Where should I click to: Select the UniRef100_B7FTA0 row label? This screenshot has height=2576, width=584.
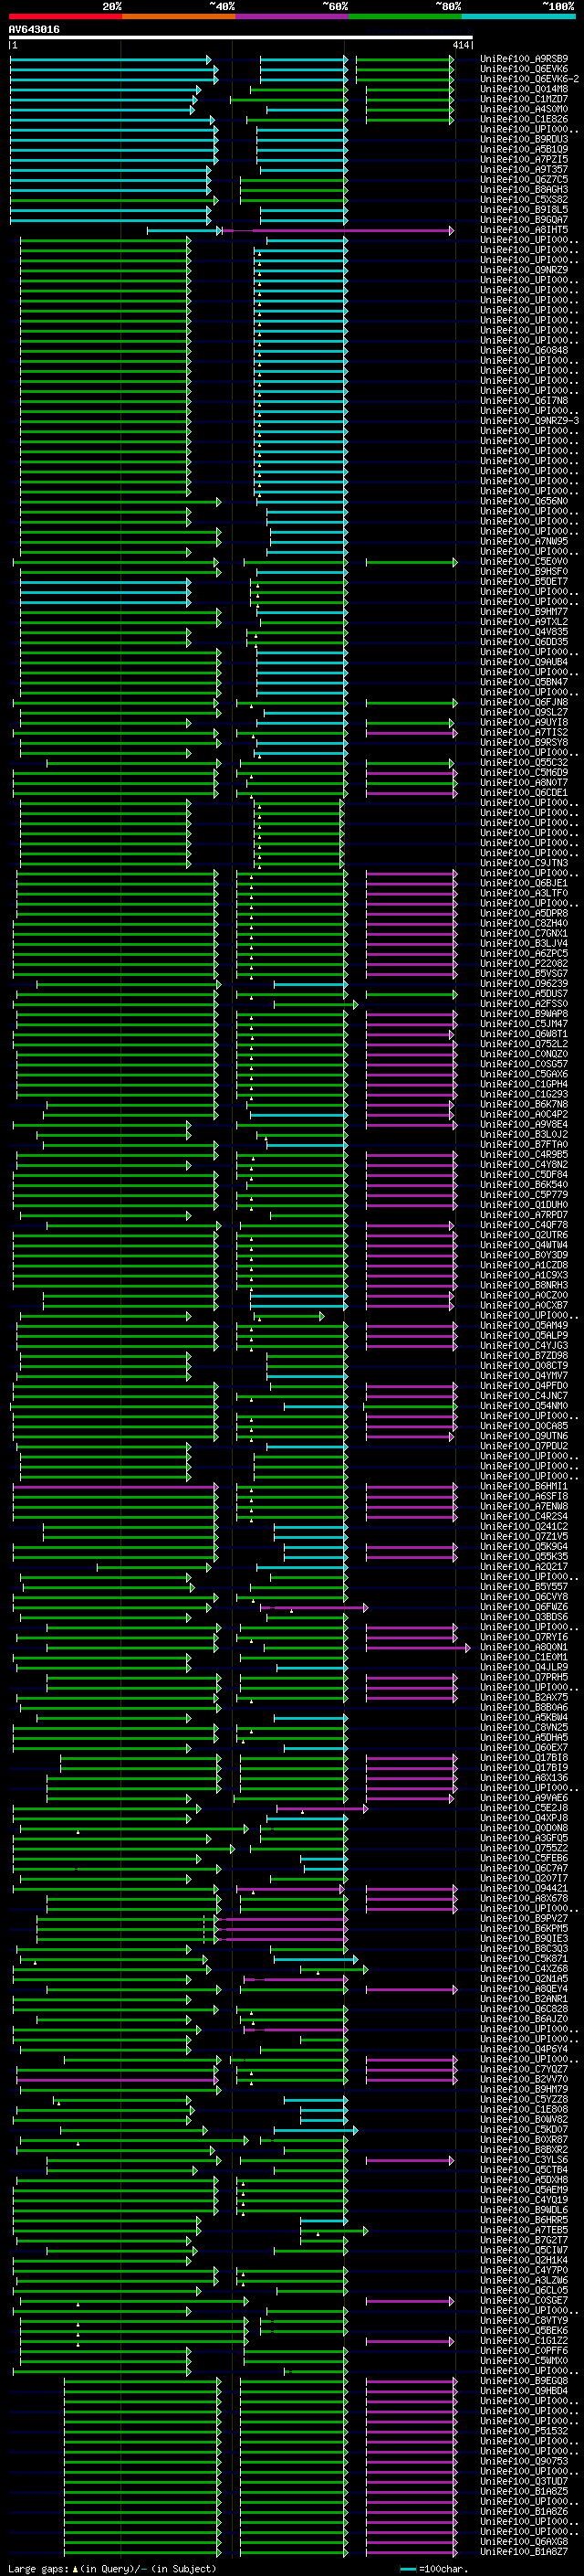point(524,1145)
